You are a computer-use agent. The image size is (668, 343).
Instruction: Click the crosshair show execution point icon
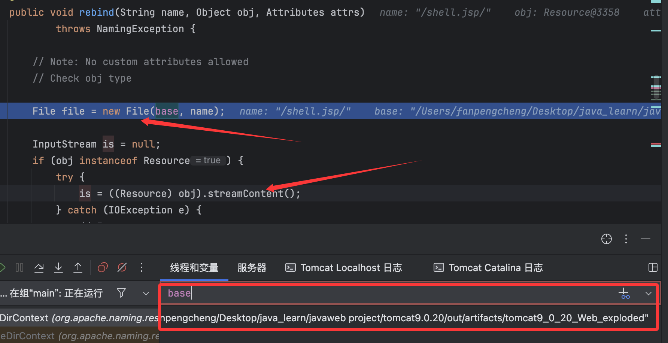pos(606,239)
